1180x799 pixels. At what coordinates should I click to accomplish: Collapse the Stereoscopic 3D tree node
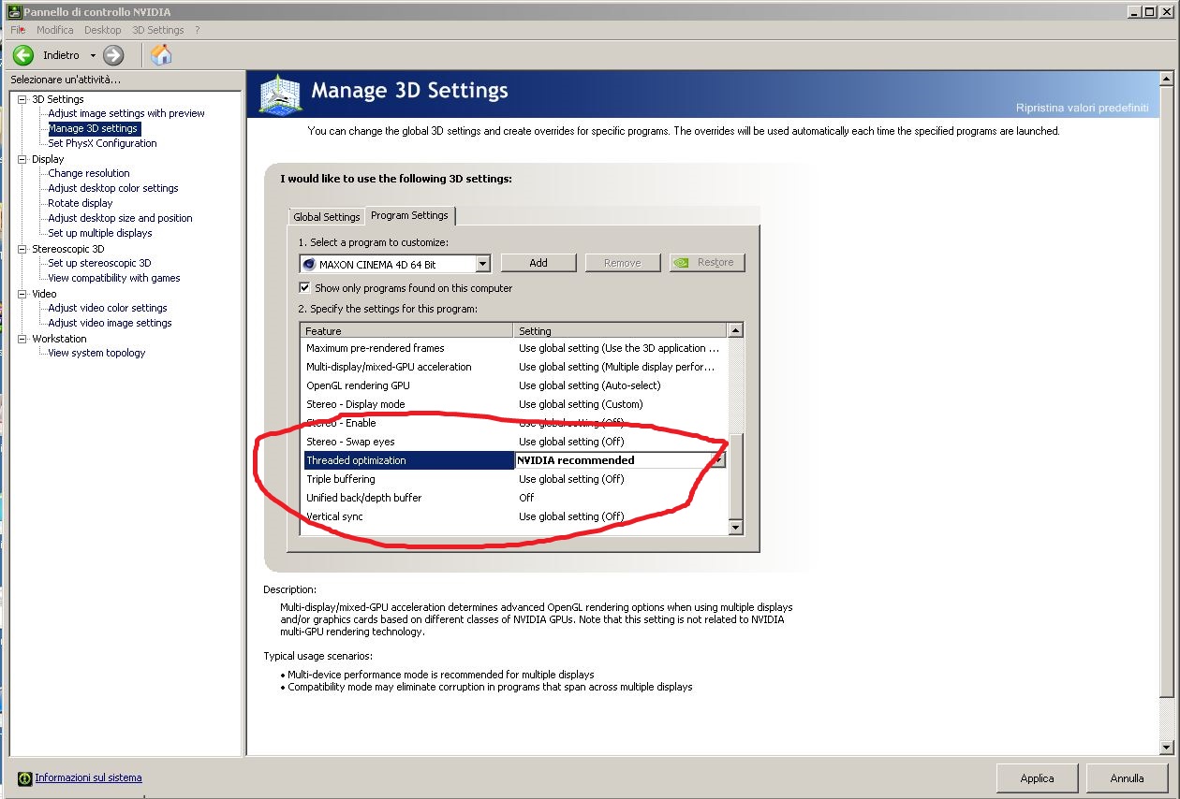22,249
